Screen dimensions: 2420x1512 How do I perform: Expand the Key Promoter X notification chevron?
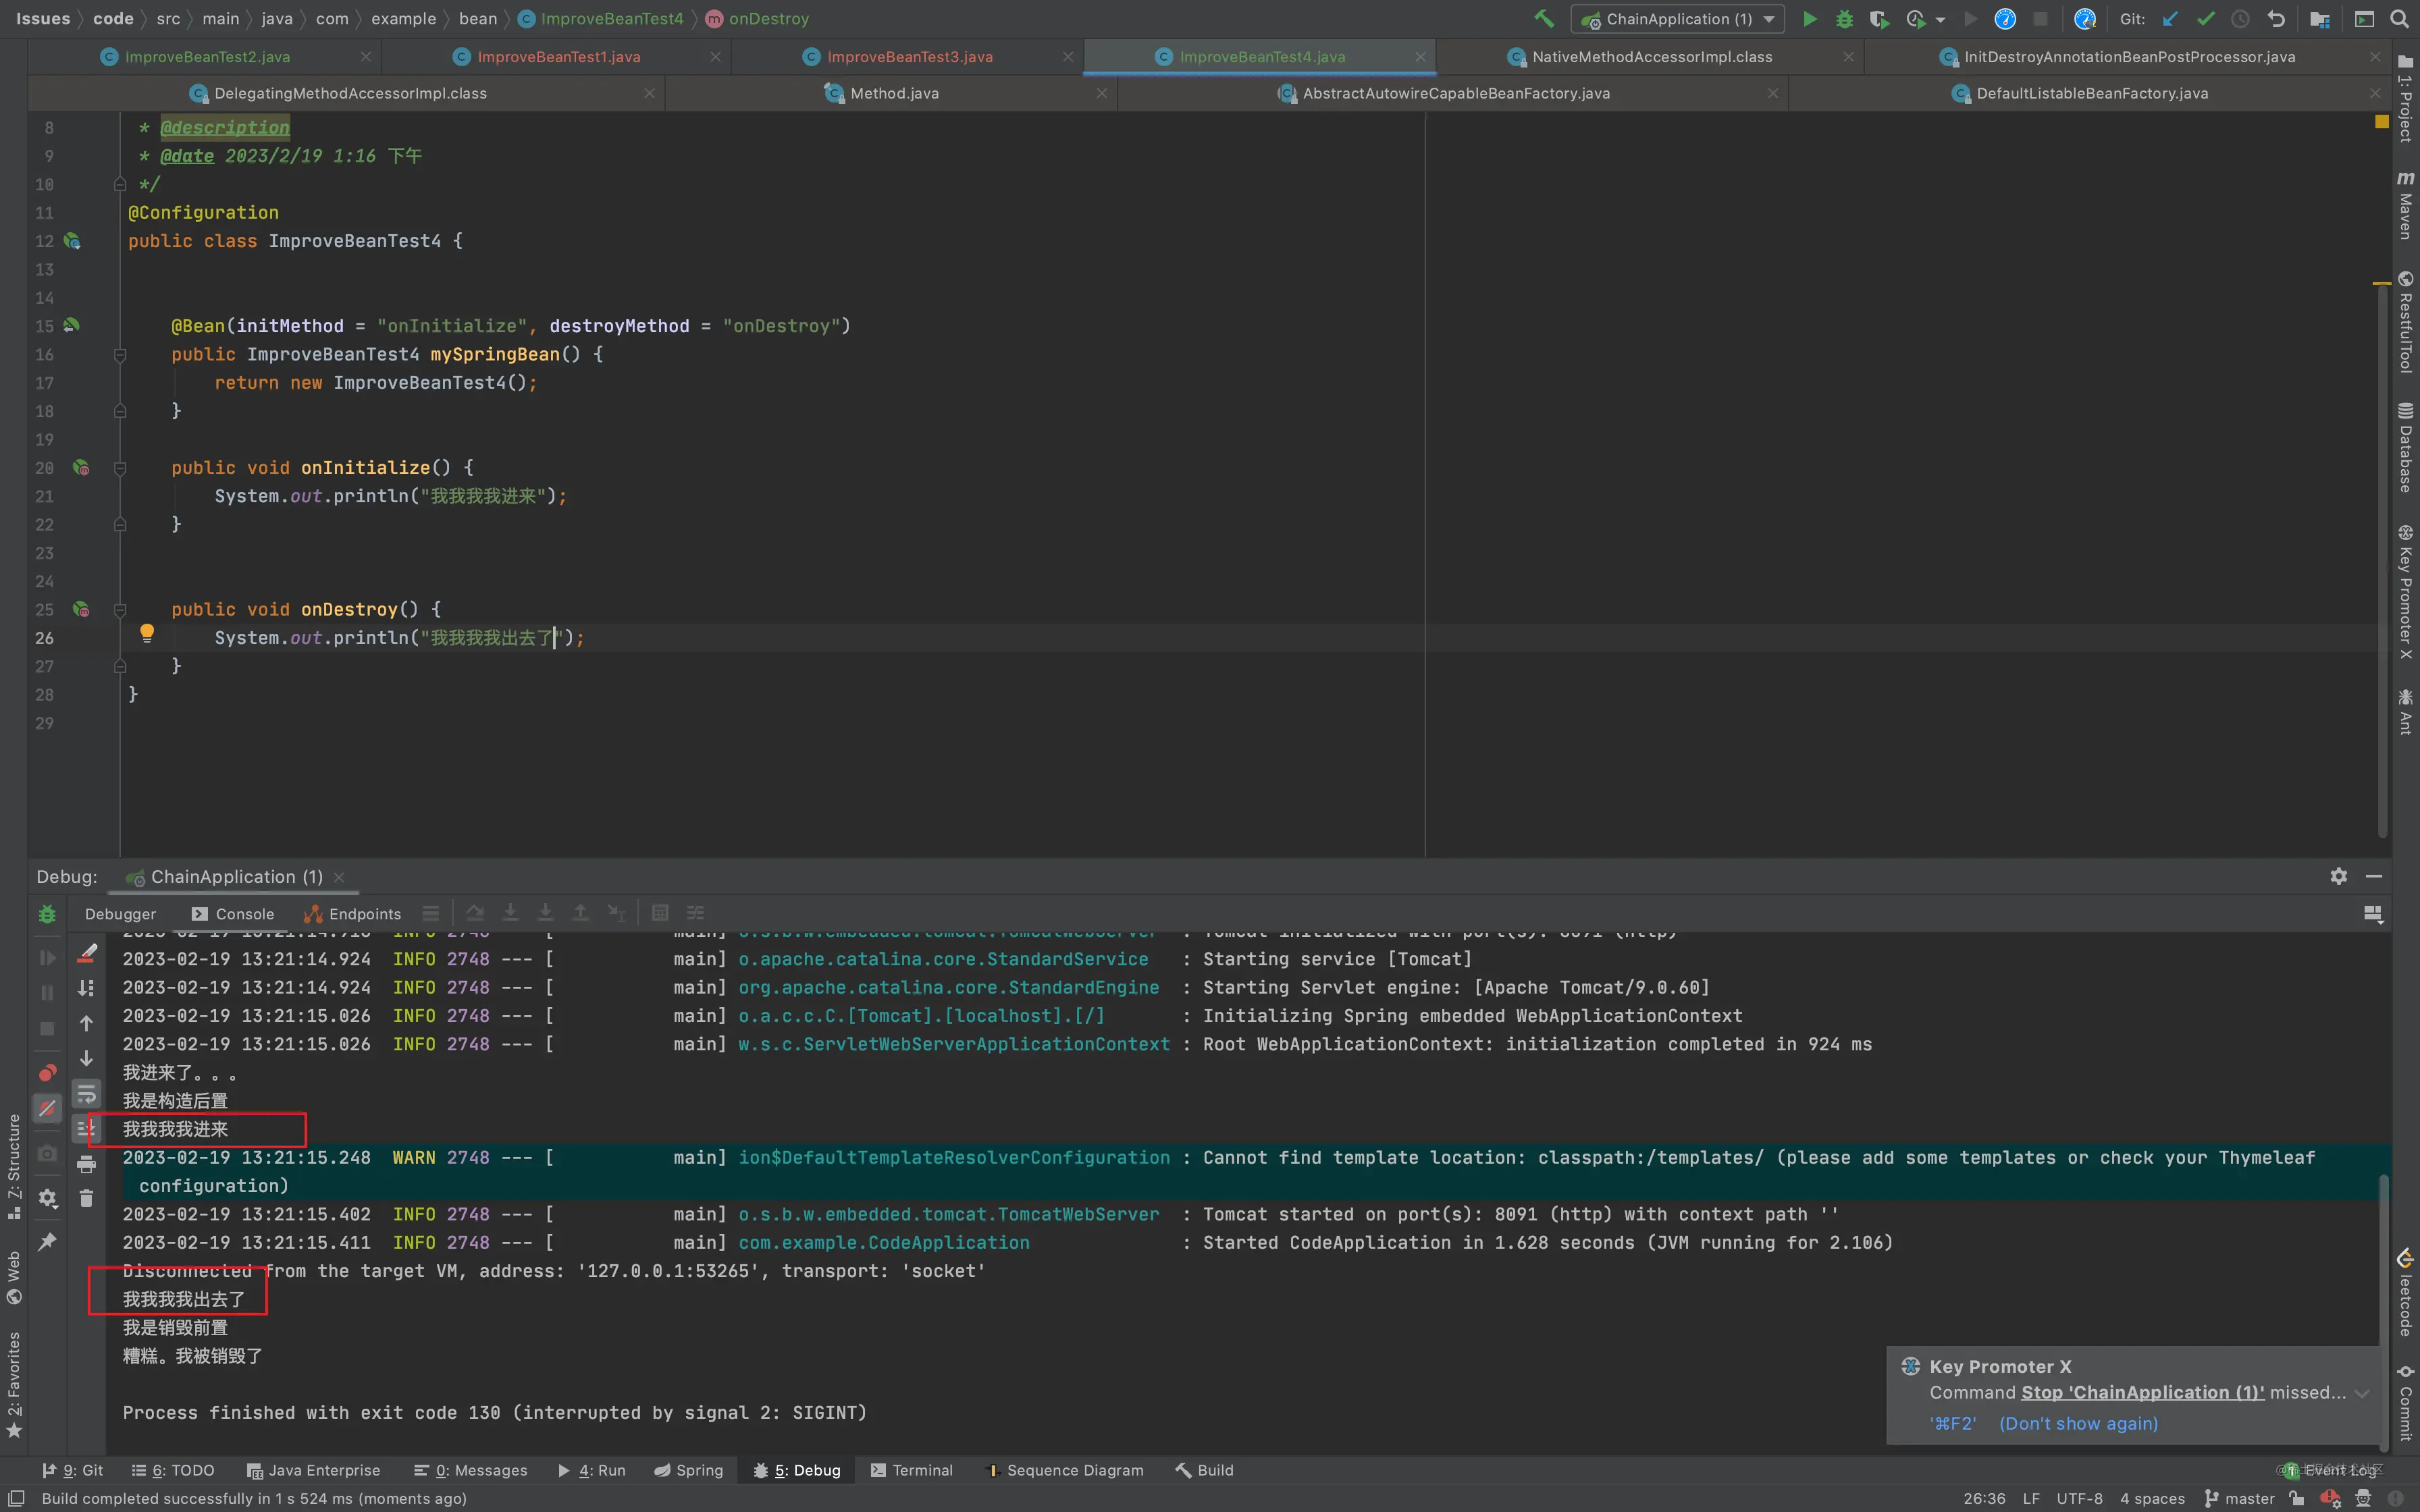[2362, 1393]
